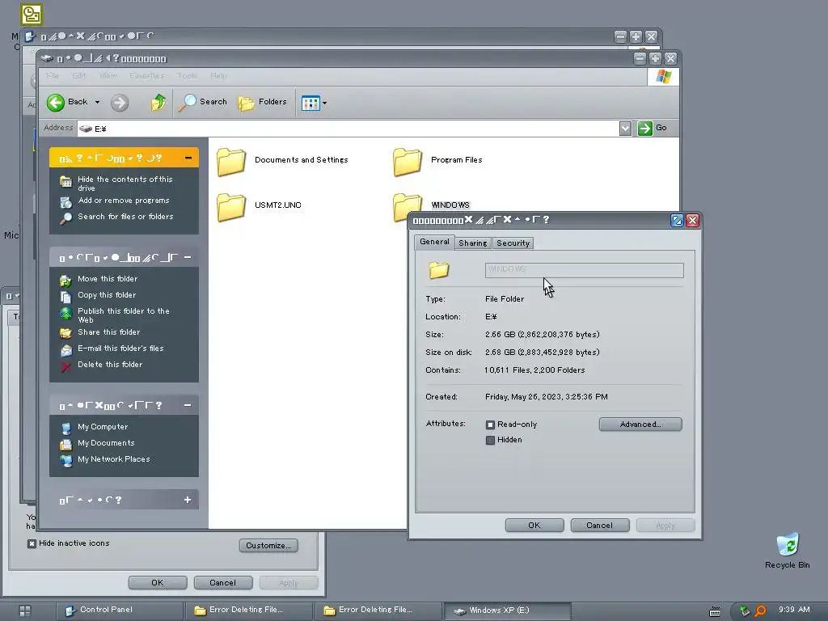Switch to the General tab

pos(434,242)
